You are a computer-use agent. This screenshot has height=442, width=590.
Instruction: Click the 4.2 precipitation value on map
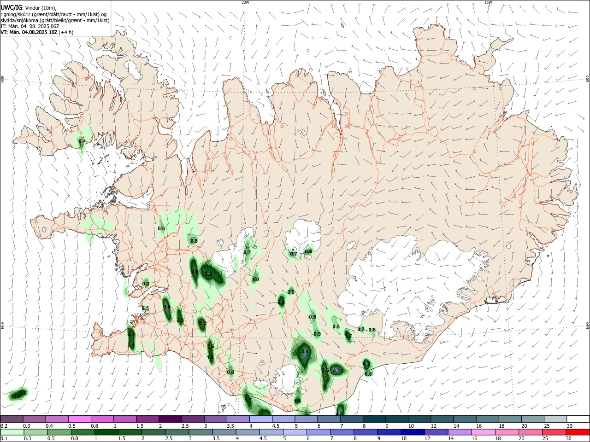pos(366,364)
